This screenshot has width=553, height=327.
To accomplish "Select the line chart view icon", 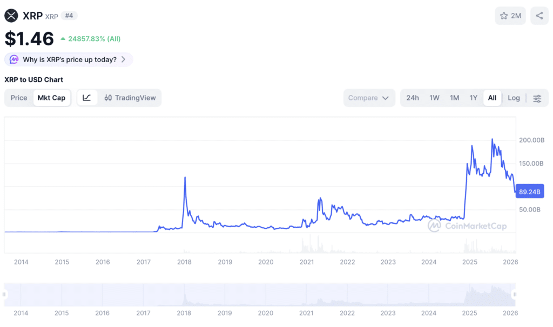I will pos(87,98).
